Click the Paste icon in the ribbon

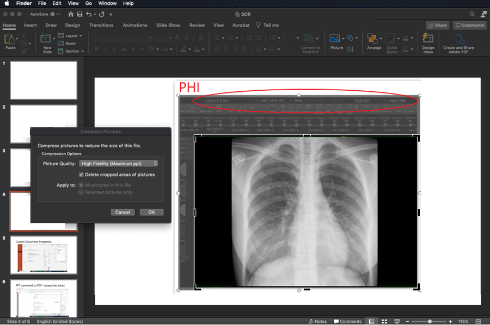pos(10,40)
